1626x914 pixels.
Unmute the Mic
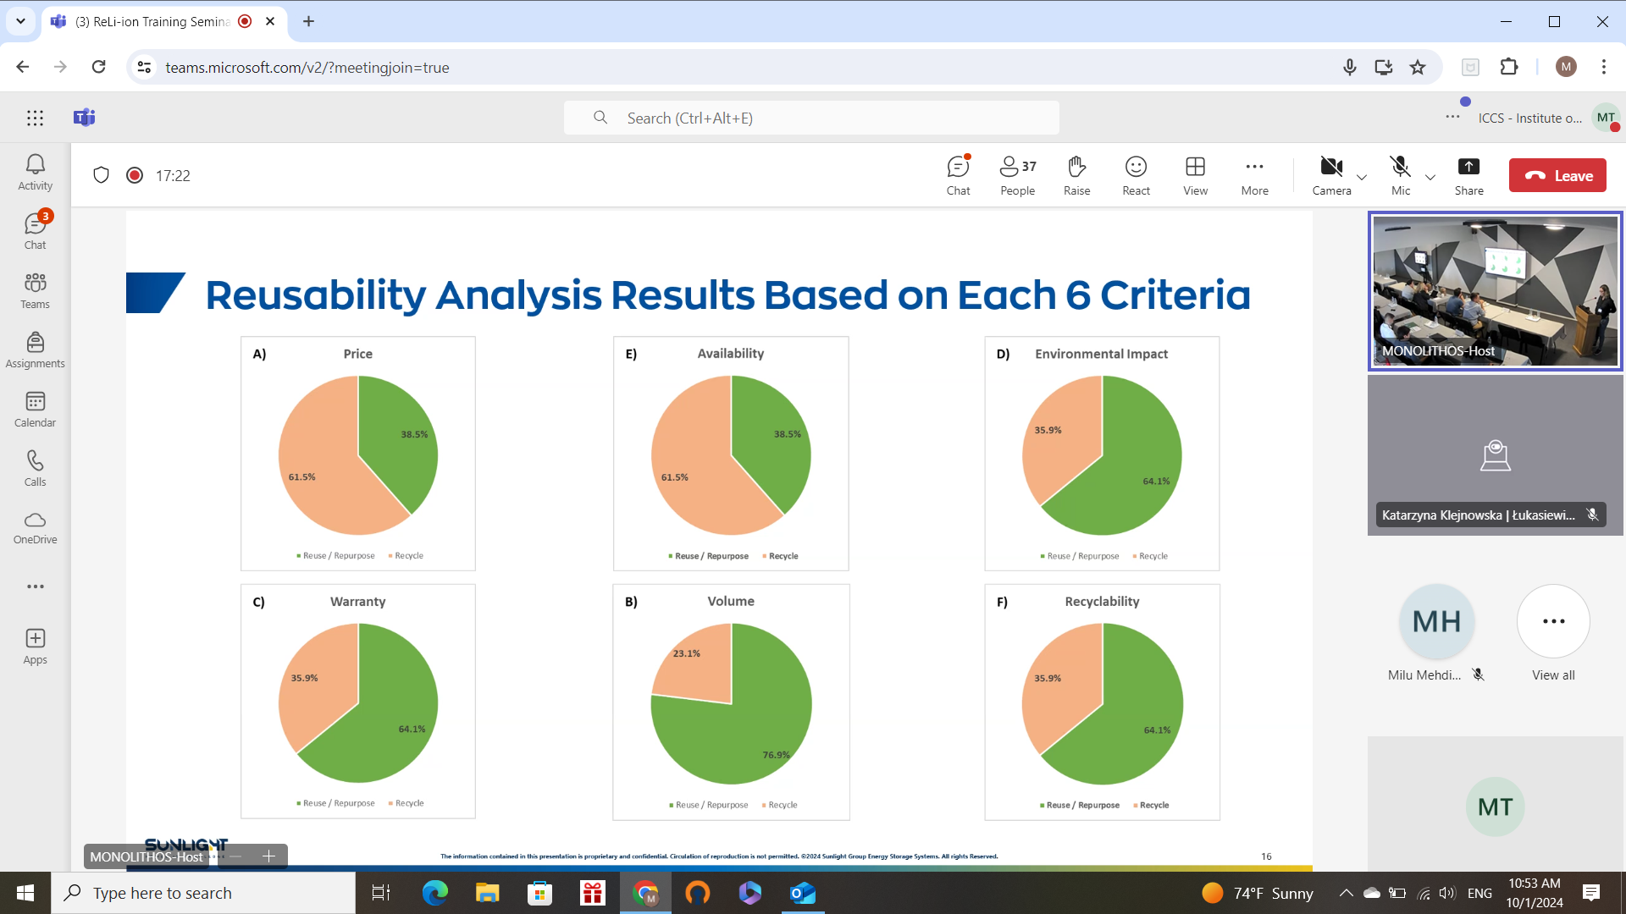1400,175
